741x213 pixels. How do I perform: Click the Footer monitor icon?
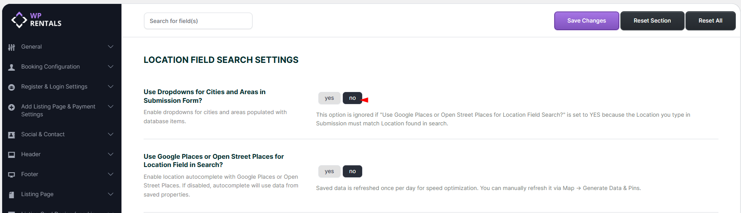(12, 175)
